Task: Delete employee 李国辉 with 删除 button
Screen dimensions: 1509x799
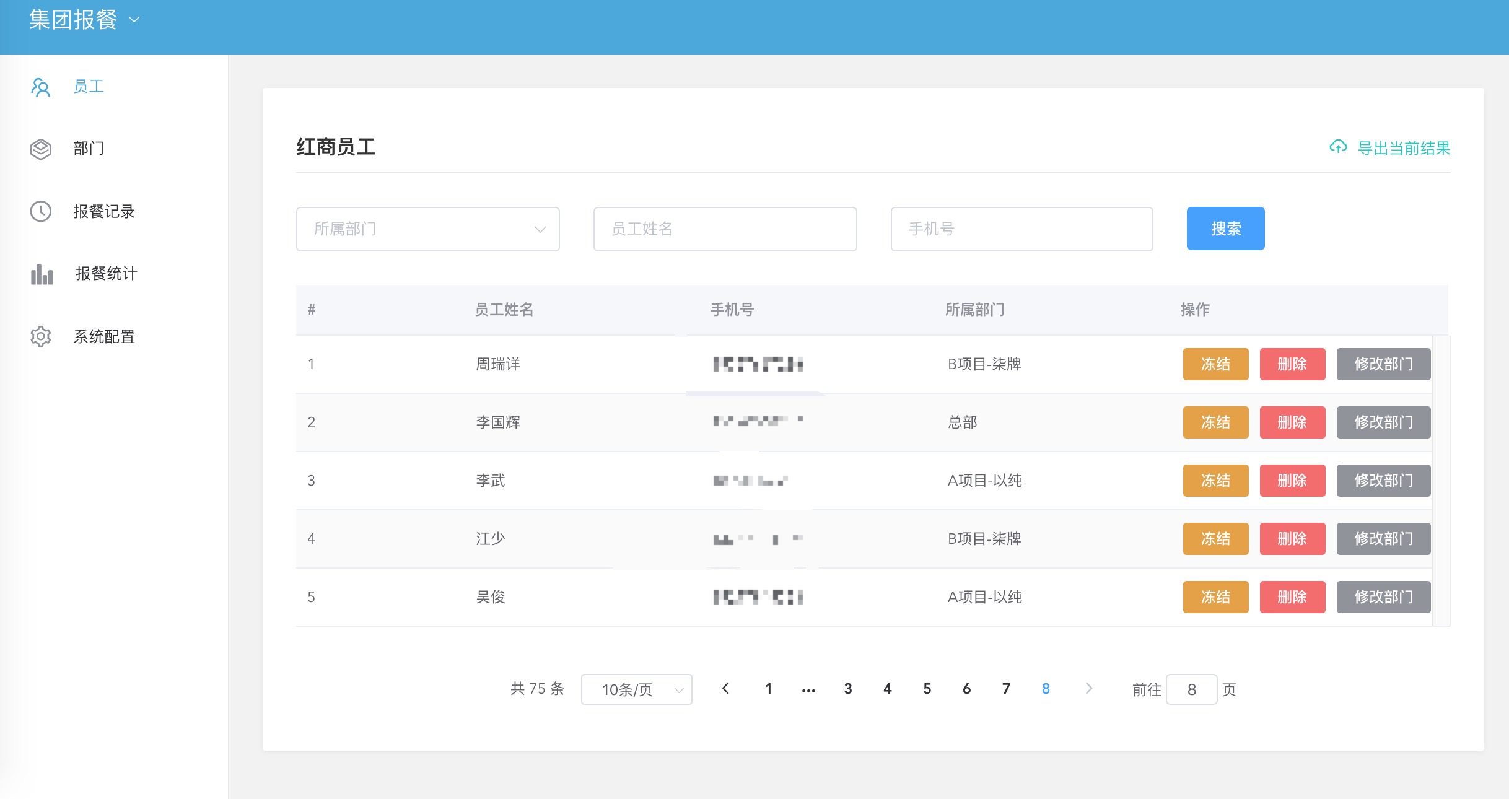Action: tap(1292, 422)
